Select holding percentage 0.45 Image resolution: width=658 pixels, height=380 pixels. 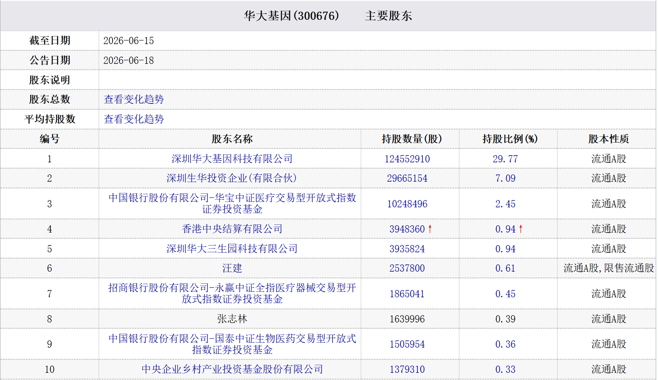tap(505, 294)
